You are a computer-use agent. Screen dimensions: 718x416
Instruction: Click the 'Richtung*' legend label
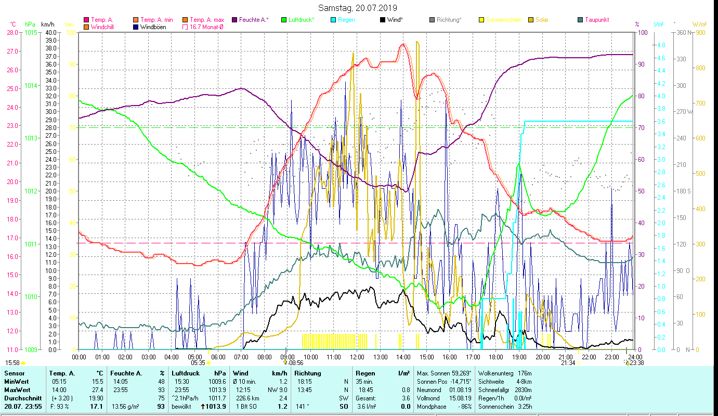449,20
